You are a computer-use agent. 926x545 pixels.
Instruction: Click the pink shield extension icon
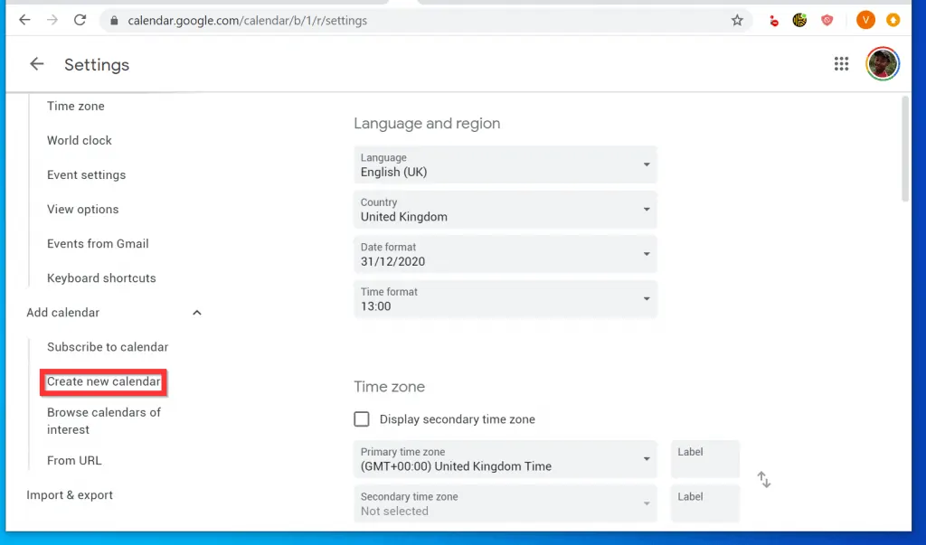tap(827, 20)
